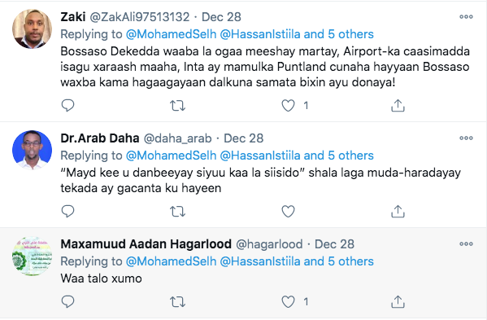Open @hagarlood username link

click(269, 244)
